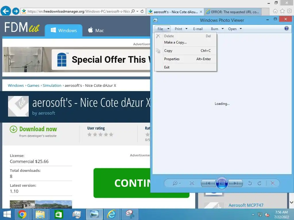The height and width of the screenshot is (220, 294).
Task: Click the screenshot thumbnail below Latest version
Action: point(41,204)
